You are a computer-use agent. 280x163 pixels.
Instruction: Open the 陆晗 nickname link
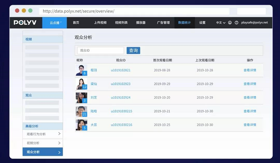pos(94,111)
